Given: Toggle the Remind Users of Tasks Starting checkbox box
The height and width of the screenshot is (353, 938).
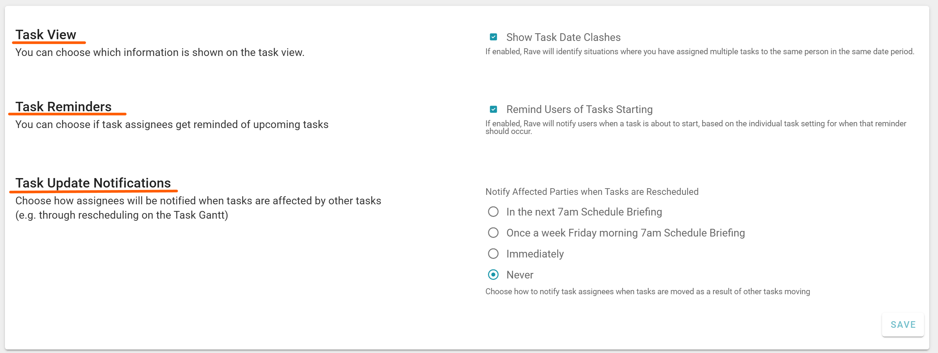Looking at the screenshot, I should pyautogui.click(x=493, y=109).
